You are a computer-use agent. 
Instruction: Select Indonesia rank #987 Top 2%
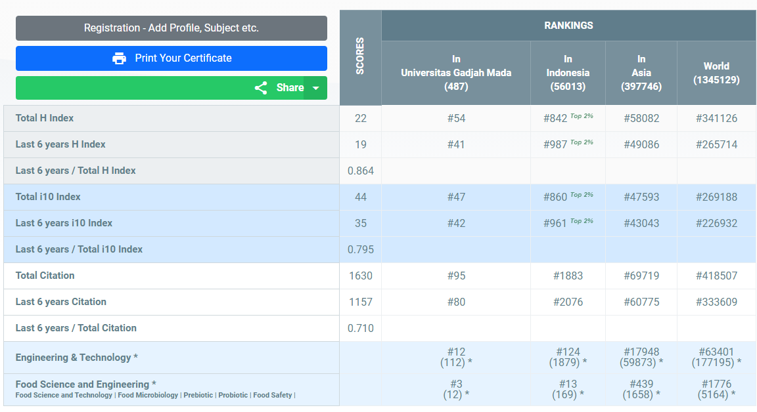click(x=568, y=144)
